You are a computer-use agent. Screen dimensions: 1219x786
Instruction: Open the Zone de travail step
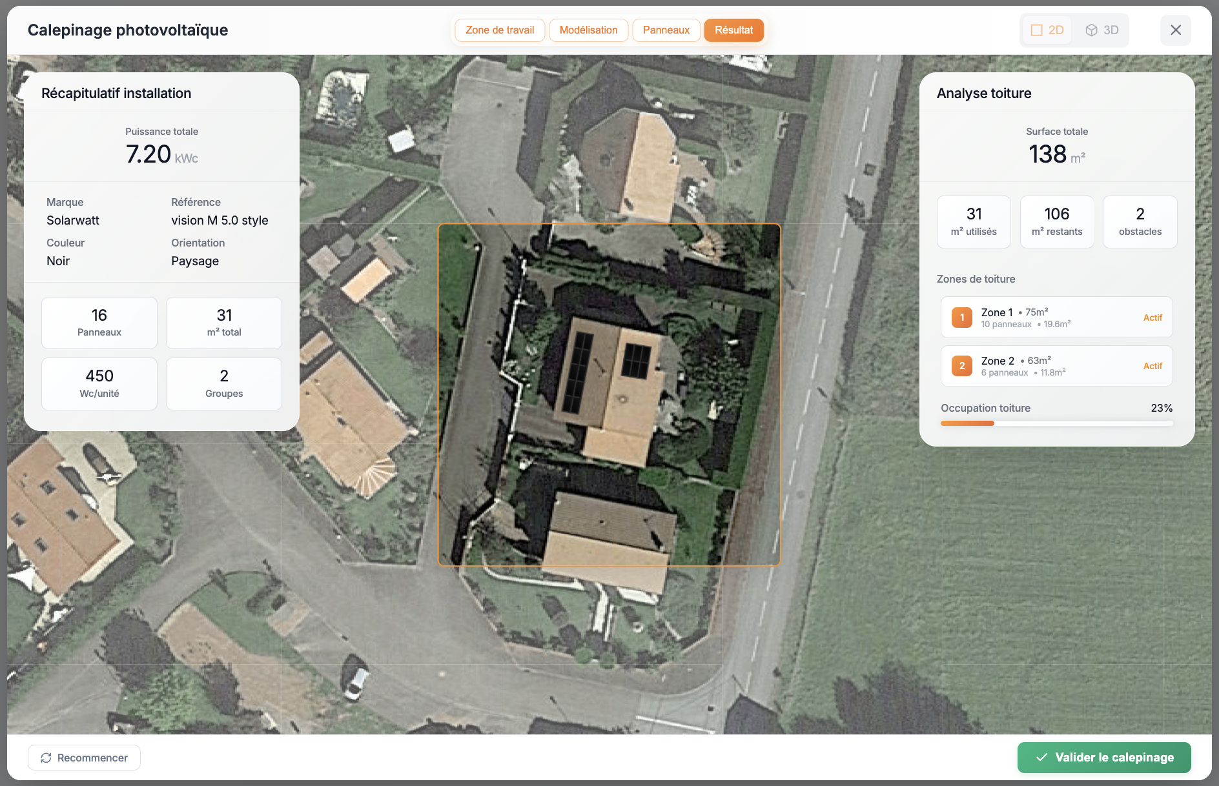500,30
